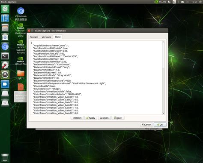Open NVIDIA Jetson Developer Zone shortcut
This screenshot has height=163, width=203.
pyautogui.click(x=21, y=30)
